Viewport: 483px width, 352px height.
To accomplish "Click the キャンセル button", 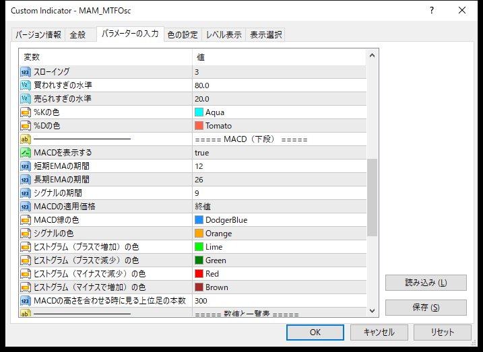I will [379, 332].
